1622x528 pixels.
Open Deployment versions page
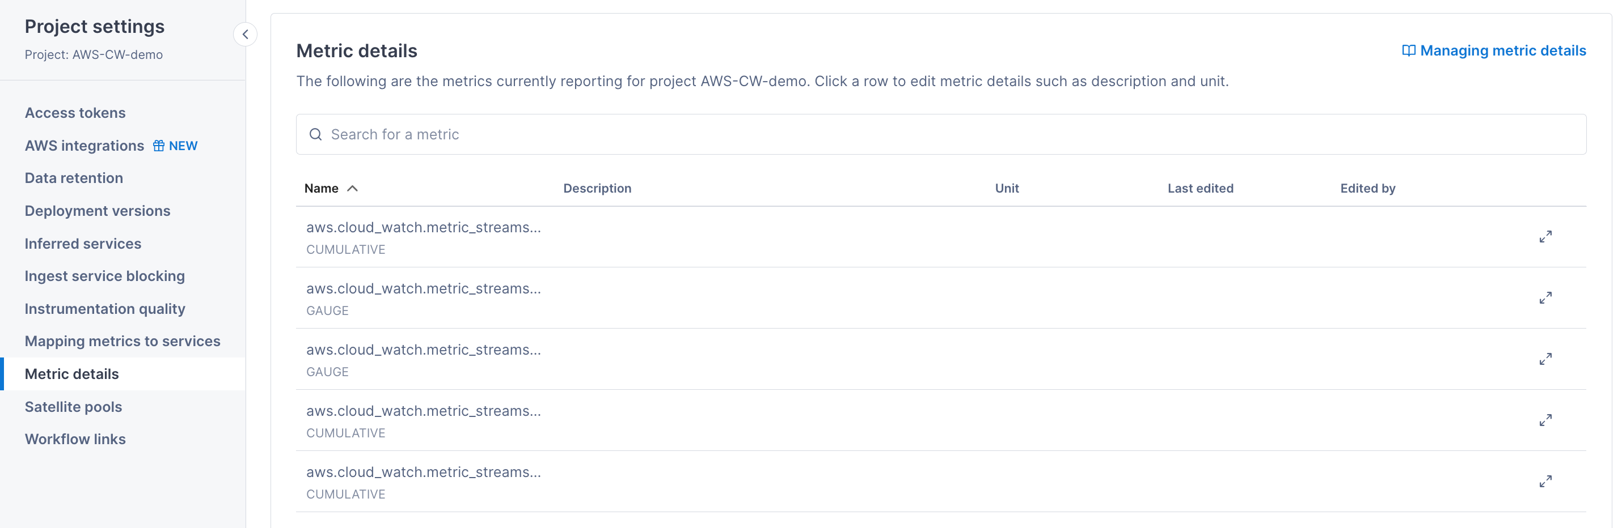pos(98,211)
